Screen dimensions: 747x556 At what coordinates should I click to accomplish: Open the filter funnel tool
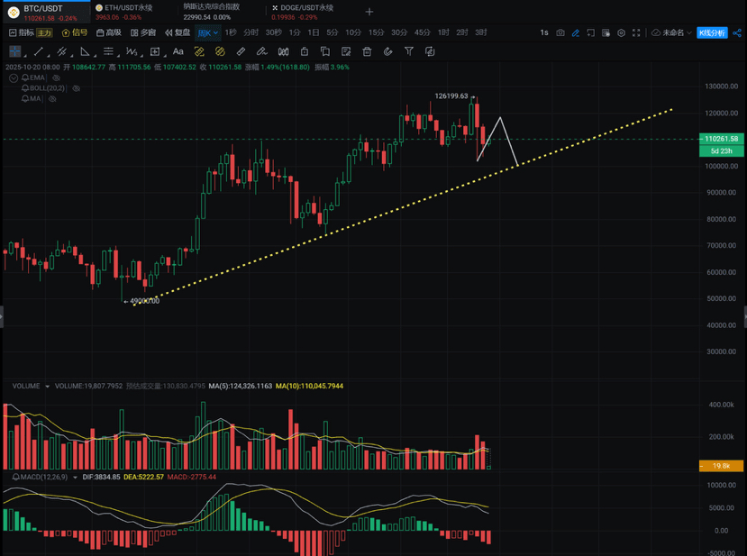pyautogui.click(x=408, y=51)
